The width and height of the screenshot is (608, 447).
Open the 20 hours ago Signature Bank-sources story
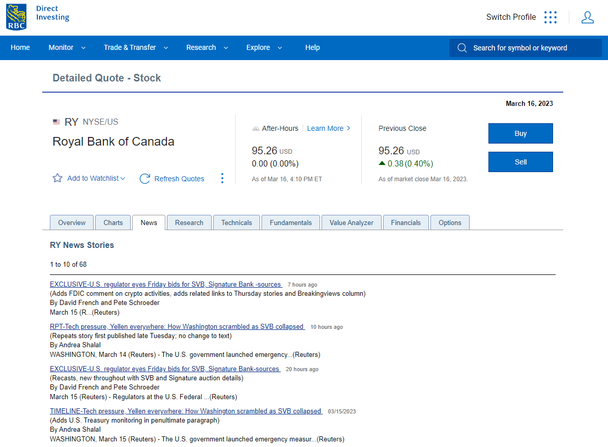[x=164, y=369]
